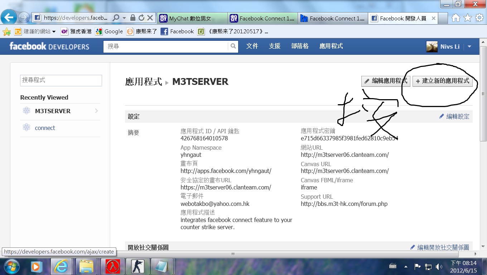
Task: Switch to the second tab titled Facebook Connect 1
Action: click(262, 18)
